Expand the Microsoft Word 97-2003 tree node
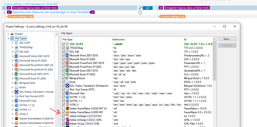 click(x=12, y=61)
